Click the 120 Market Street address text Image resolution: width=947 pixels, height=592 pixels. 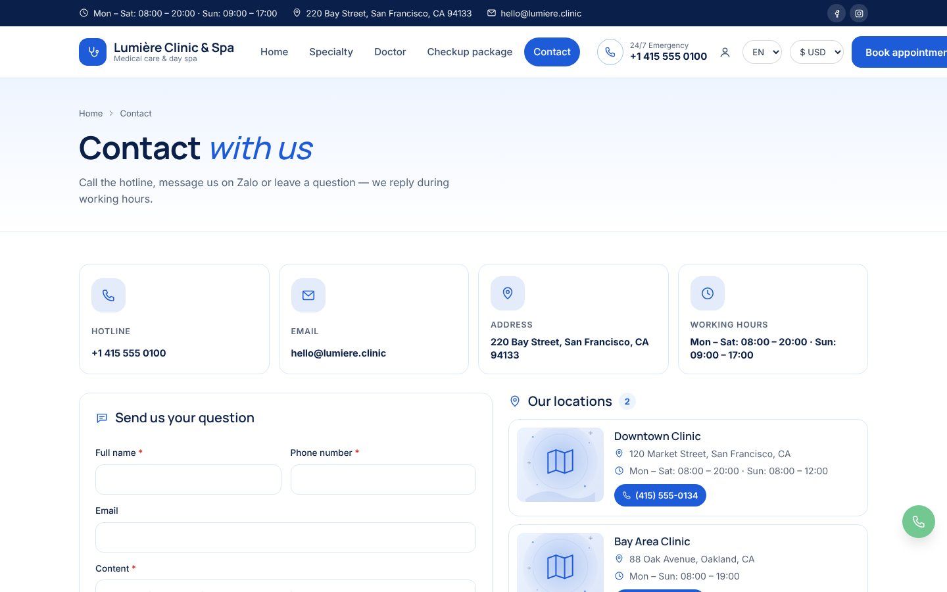click(x=710, y=454)
